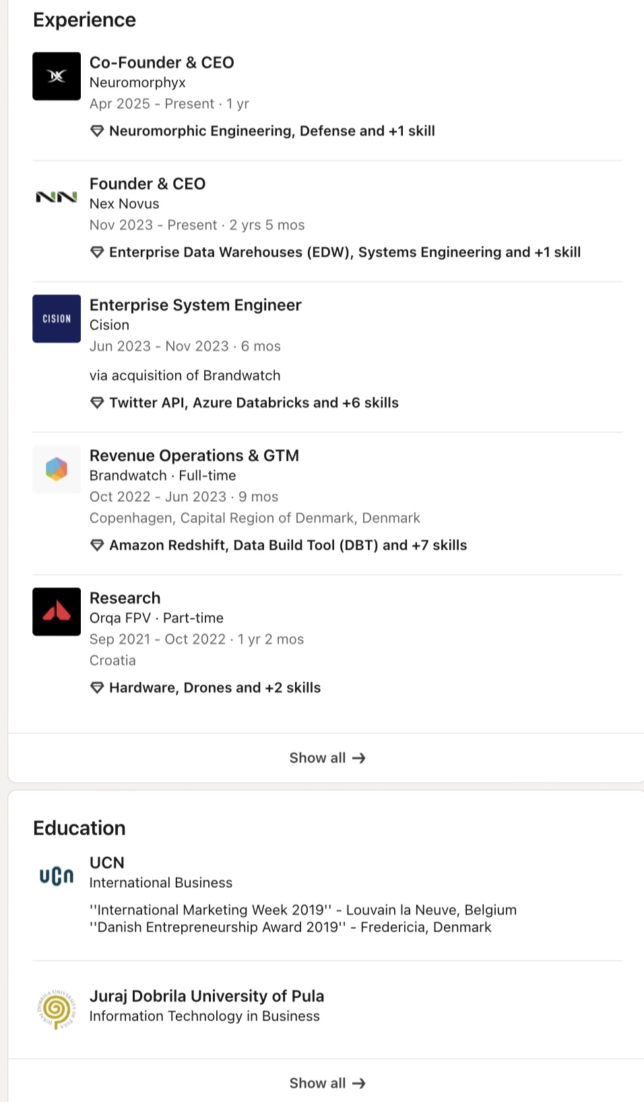Click the Neuromorphyx company logo
Viewport: 644px width, 1102px height.
pyautogui.click(x=57, y=76)
